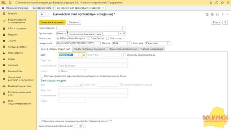Open the three-dot form options menu
231x130 pixels.
click(x=222, y=14)
